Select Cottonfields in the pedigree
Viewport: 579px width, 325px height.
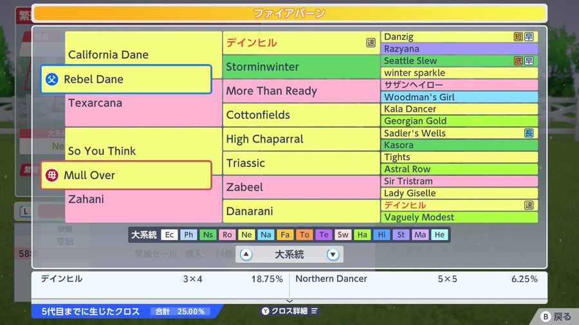click(x=301, y=115)
